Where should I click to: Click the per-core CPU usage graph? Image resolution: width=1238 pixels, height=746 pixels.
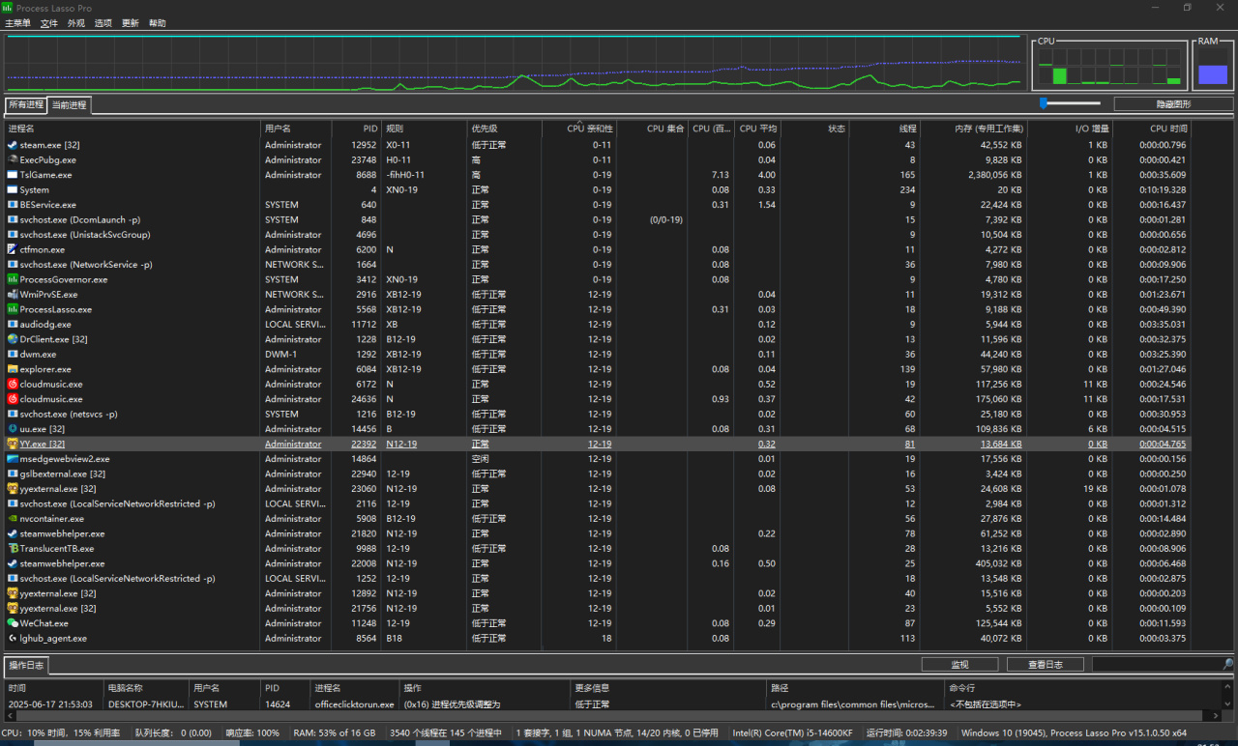coord(1110,67)
